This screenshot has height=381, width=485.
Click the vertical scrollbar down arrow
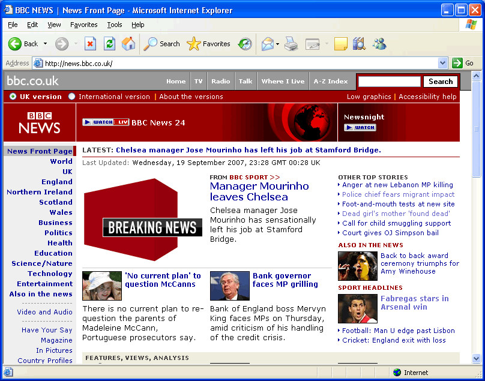pos(477,359)
